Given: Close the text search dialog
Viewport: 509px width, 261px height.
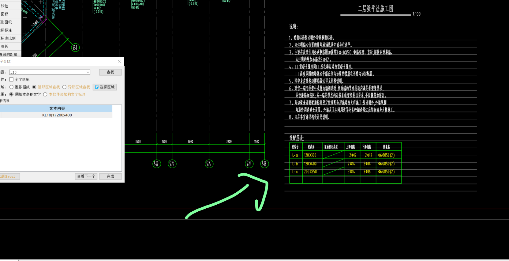Looking at the screenshot, I should tap(119, 62).
